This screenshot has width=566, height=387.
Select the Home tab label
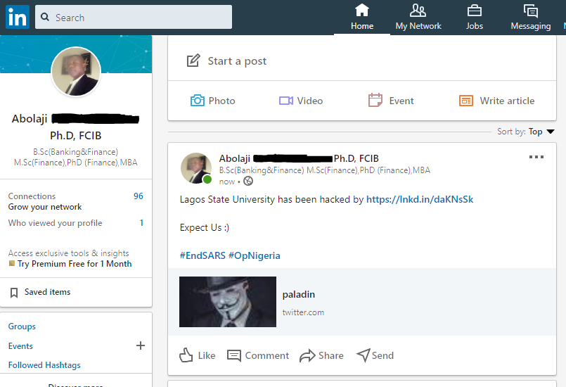click(362, 26)
